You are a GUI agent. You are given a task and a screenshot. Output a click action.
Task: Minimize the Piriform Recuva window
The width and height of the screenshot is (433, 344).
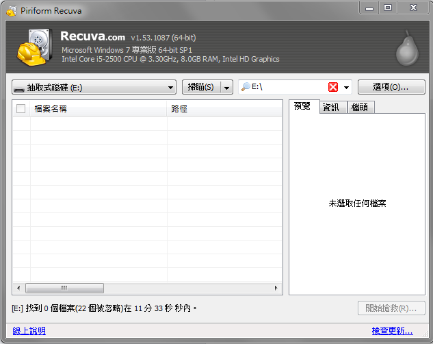(369, 8)
